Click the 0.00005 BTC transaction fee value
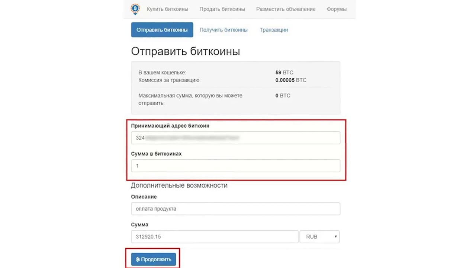 click(x=291, y=80)
